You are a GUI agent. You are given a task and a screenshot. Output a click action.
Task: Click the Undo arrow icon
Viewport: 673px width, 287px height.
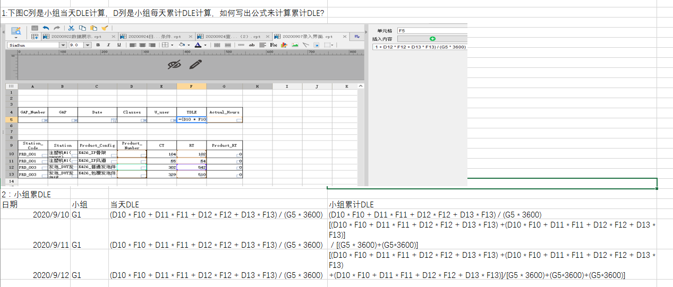(46, 28)
